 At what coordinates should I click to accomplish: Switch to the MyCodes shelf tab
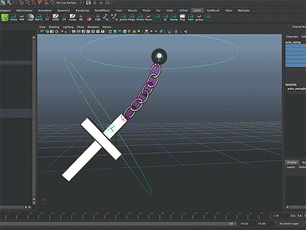pos(244,10)
